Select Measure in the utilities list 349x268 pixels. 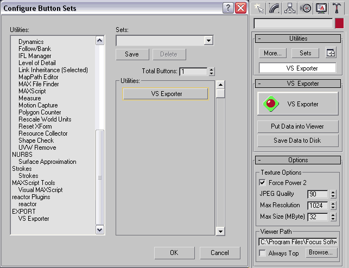30,98
